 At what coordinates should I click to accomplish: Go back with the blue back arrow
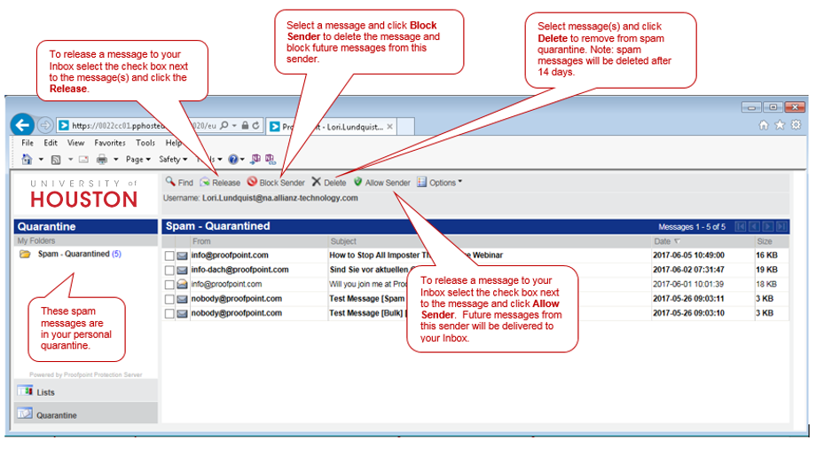(22, 125)
